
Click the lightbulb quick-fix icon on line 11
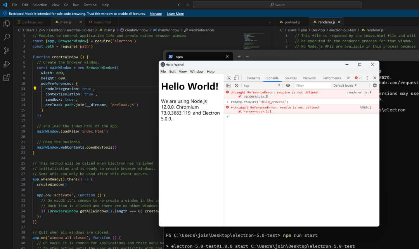pyautogui.click(x=35, y=88)
